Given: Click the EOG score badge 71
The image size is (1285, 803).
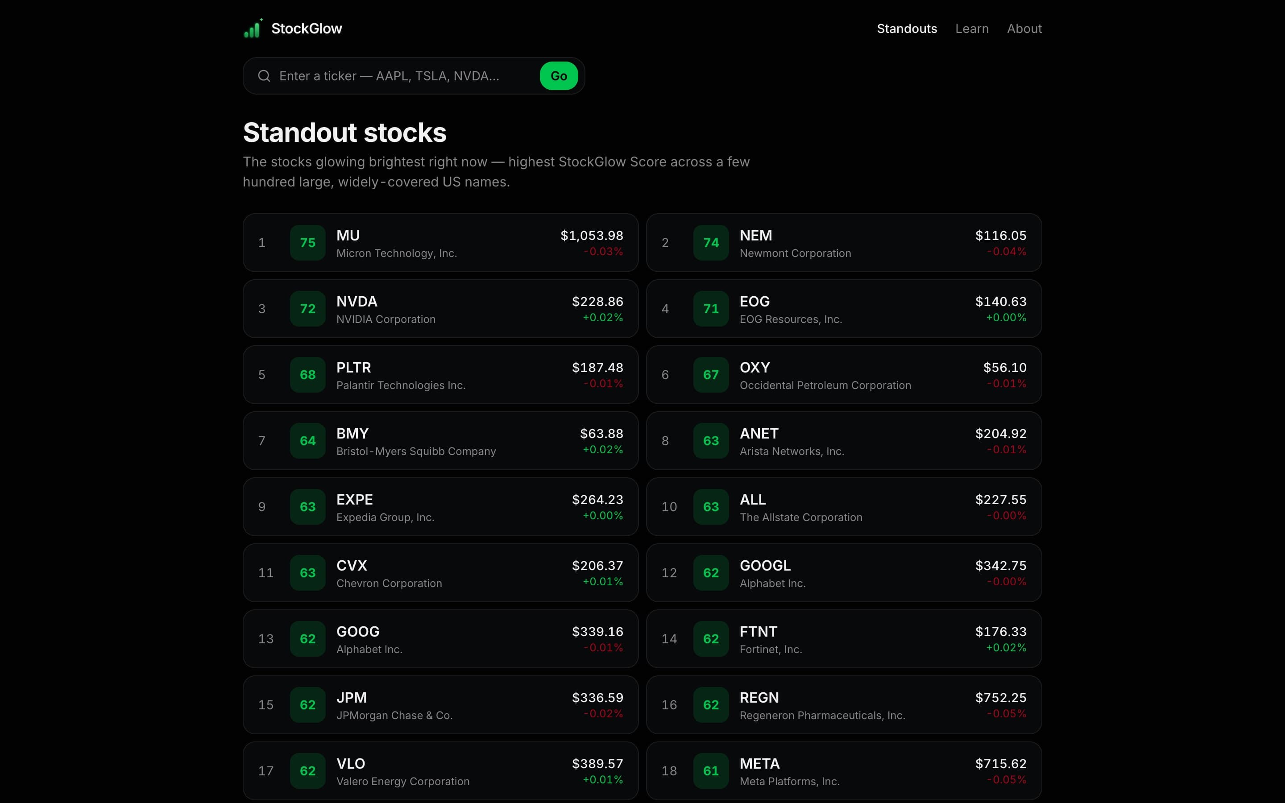Looking at the screenshot, I should point(711,309).
